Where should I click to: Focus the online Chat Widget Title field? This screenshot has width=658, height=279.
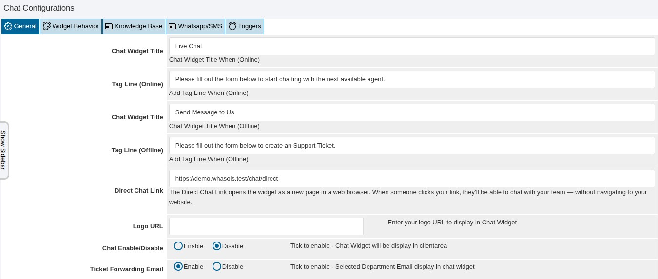pyautogui.click(x=412, y=46)
